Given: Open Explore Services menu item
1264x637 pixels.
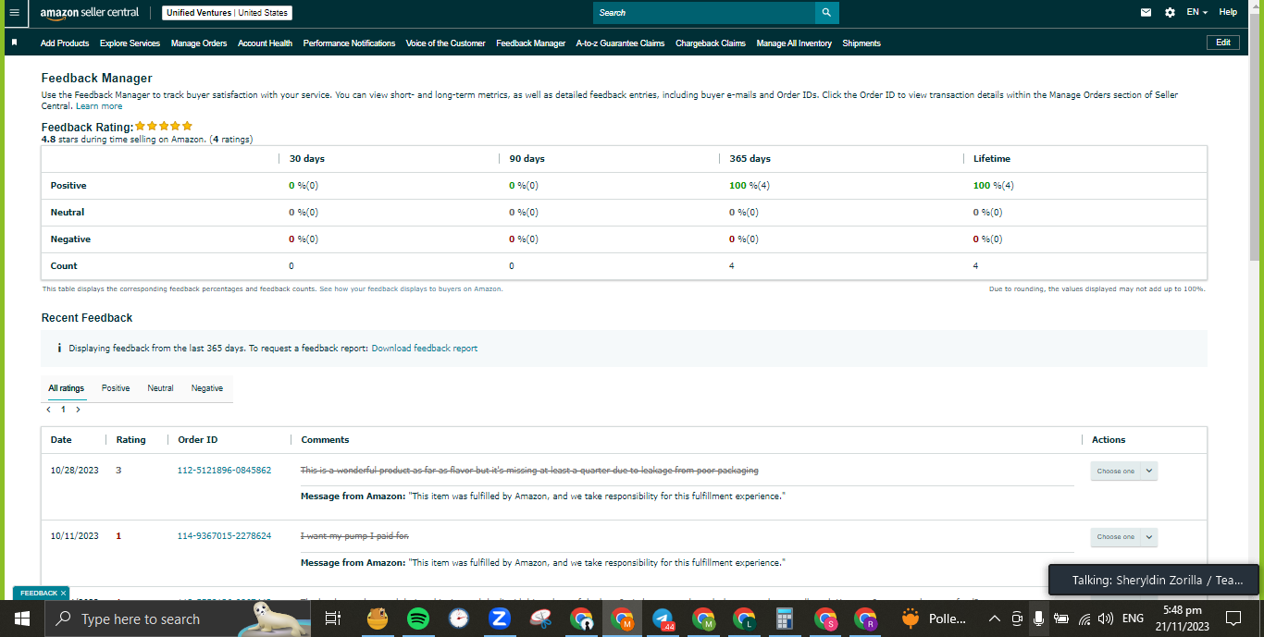Looking at the screenshot, I should point(130,43).
